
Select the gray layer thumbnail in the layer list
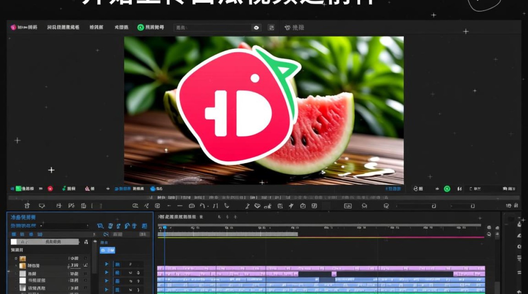pyautogui.click(x=22, y=274)
